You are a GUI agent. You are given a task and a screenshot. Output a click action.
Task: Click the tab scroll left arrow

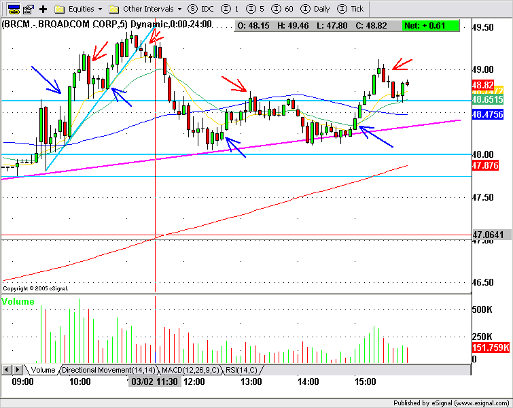coord(7,370)
